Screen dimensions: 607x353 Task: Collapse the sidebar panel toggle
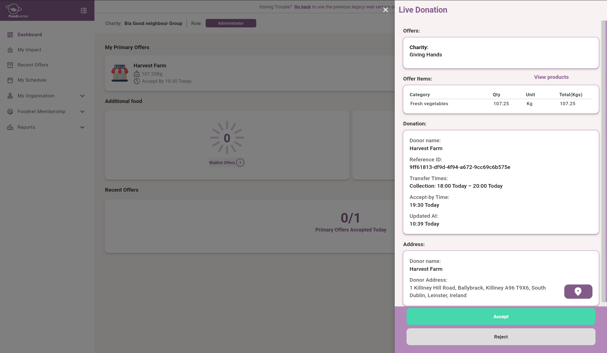(x=84, y=11)
